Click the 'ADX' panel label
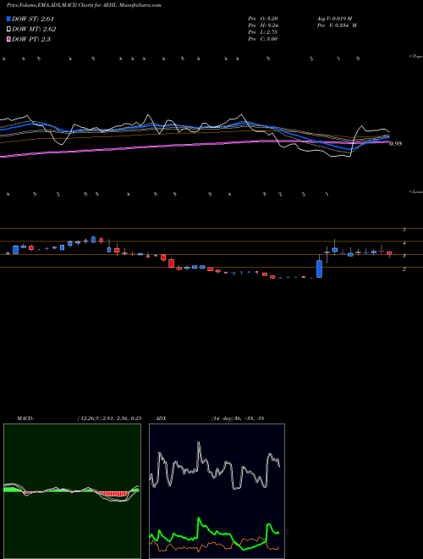 pos(161,418)
